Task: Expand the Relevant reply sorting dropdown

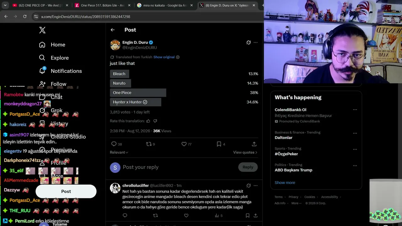Action: pyautogui.click(x=119, y=153)
